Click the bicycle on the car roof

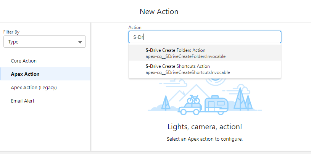[193, 98]
